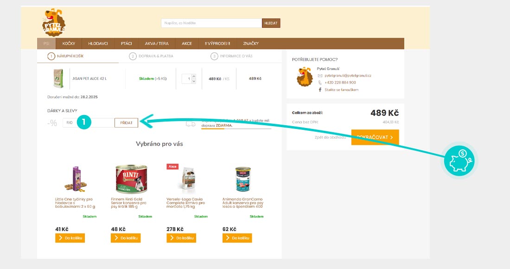This screenshot has height=269, width=510.
Task: Click the delivery truck icon
Action: tap(191, 124)
